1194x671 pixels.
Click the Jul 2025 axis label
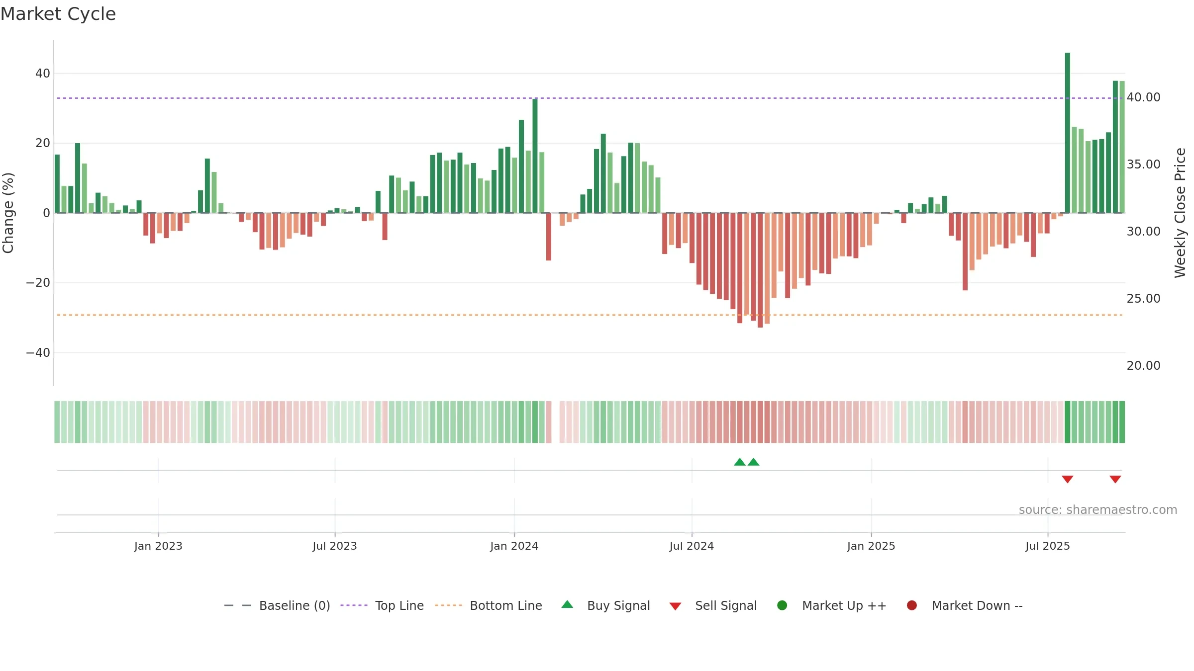click(1048, 546)
